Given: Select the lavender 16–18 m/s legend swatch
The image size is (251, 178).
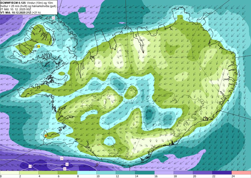Looking at the screenshot, I should tap(164, 173).
